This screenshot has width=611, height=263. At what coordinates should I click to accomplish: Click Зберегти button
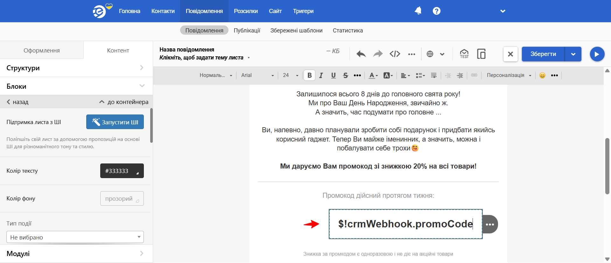(543, 54)
